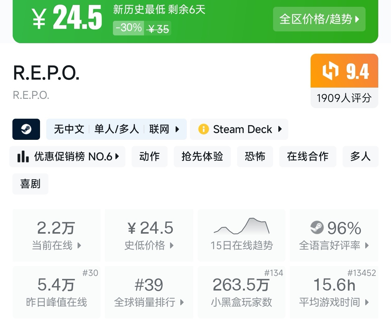The height and width of the screenshot is (325, 391).
Task: Open 全语言好评率 review details
Action: click(334, 235)
